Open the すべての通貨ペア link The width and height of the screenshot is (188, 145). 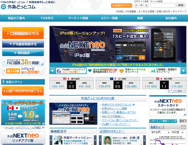click(x=177, y=91)
